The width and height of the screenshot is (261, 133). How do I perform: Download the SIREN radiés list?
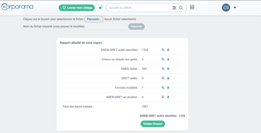[168, 69]
